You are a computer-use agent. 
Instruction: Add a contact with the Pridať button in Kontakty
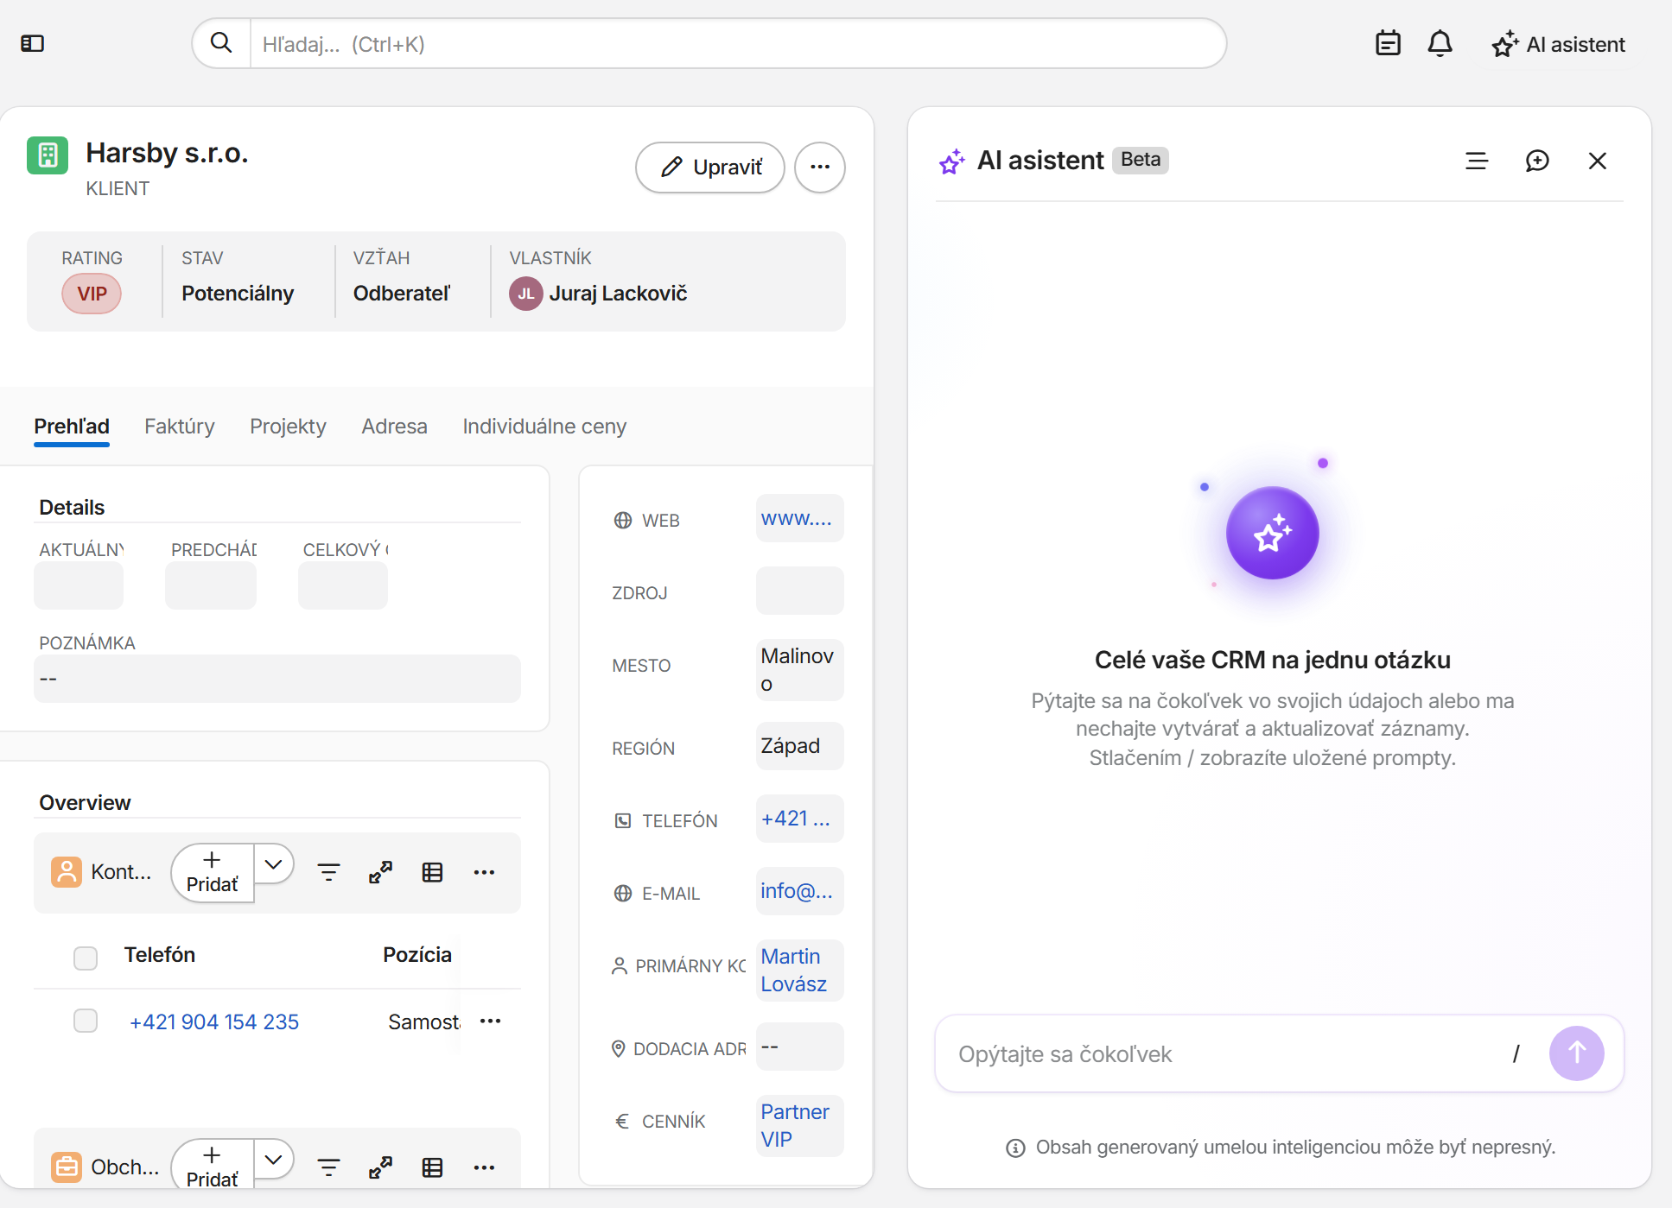[213, 872]
